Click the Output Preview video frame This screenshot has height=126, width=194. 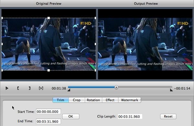pyautogui.click(x=145, y=44)
